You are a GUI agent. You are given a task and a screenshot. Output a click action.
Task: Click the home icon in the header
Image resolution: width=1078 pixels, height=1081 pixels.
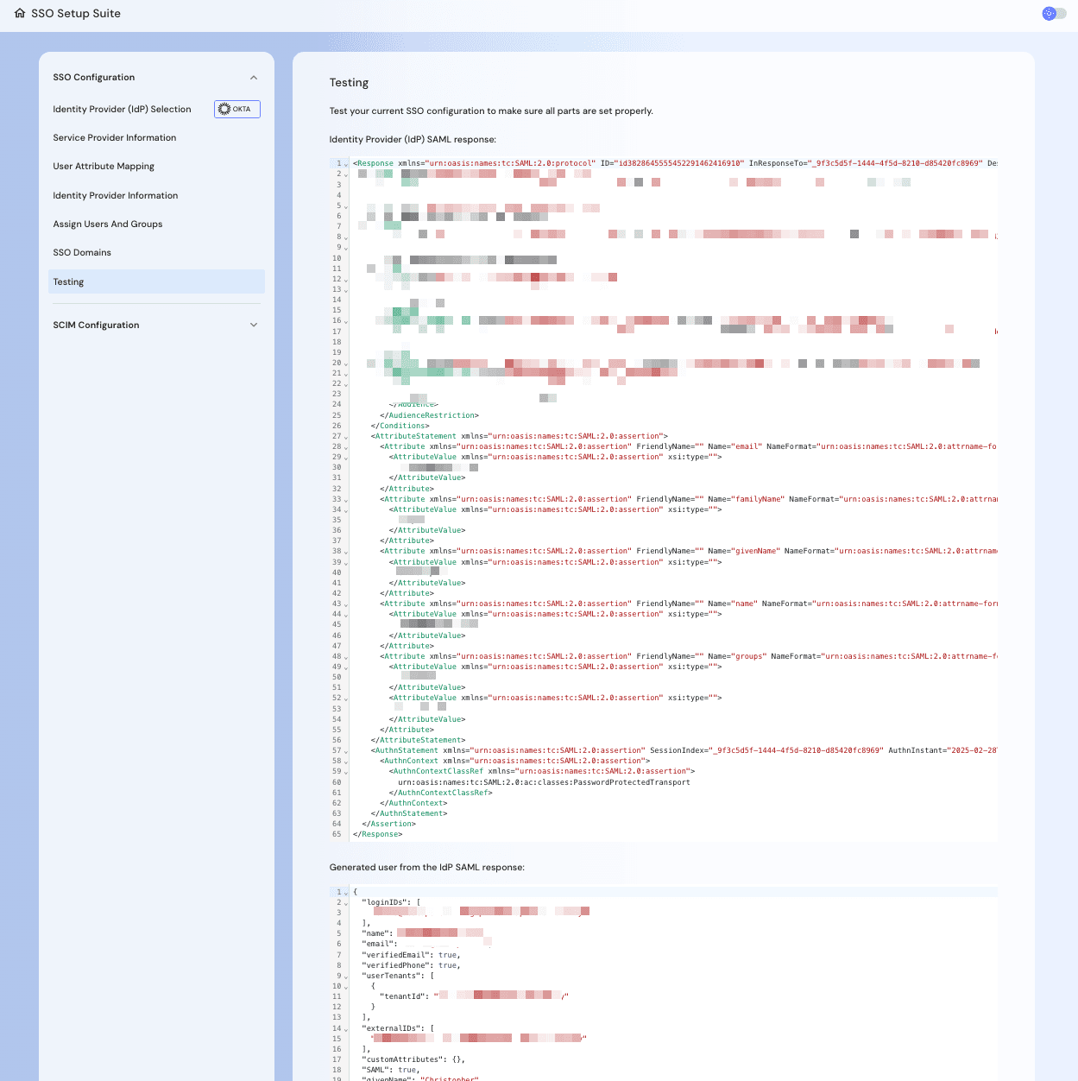click(x=20, y=14)
